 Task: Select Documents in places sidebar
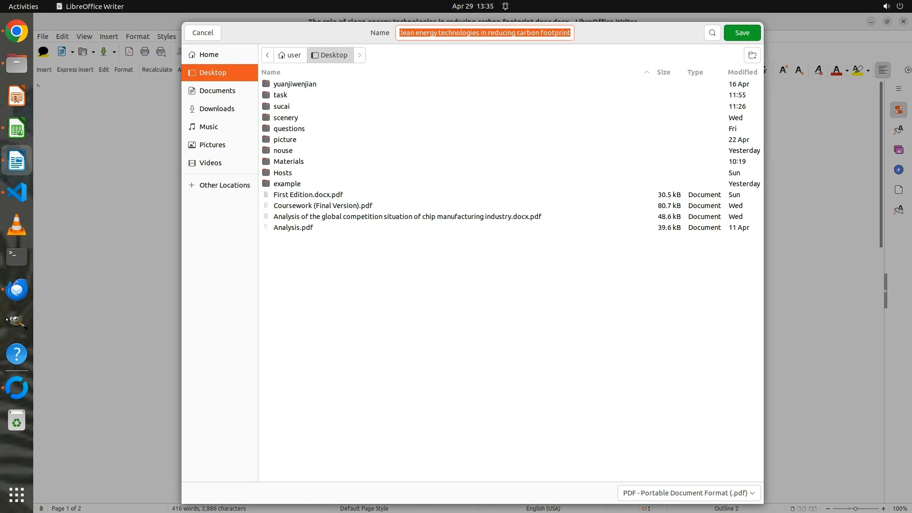pos(217,91)
